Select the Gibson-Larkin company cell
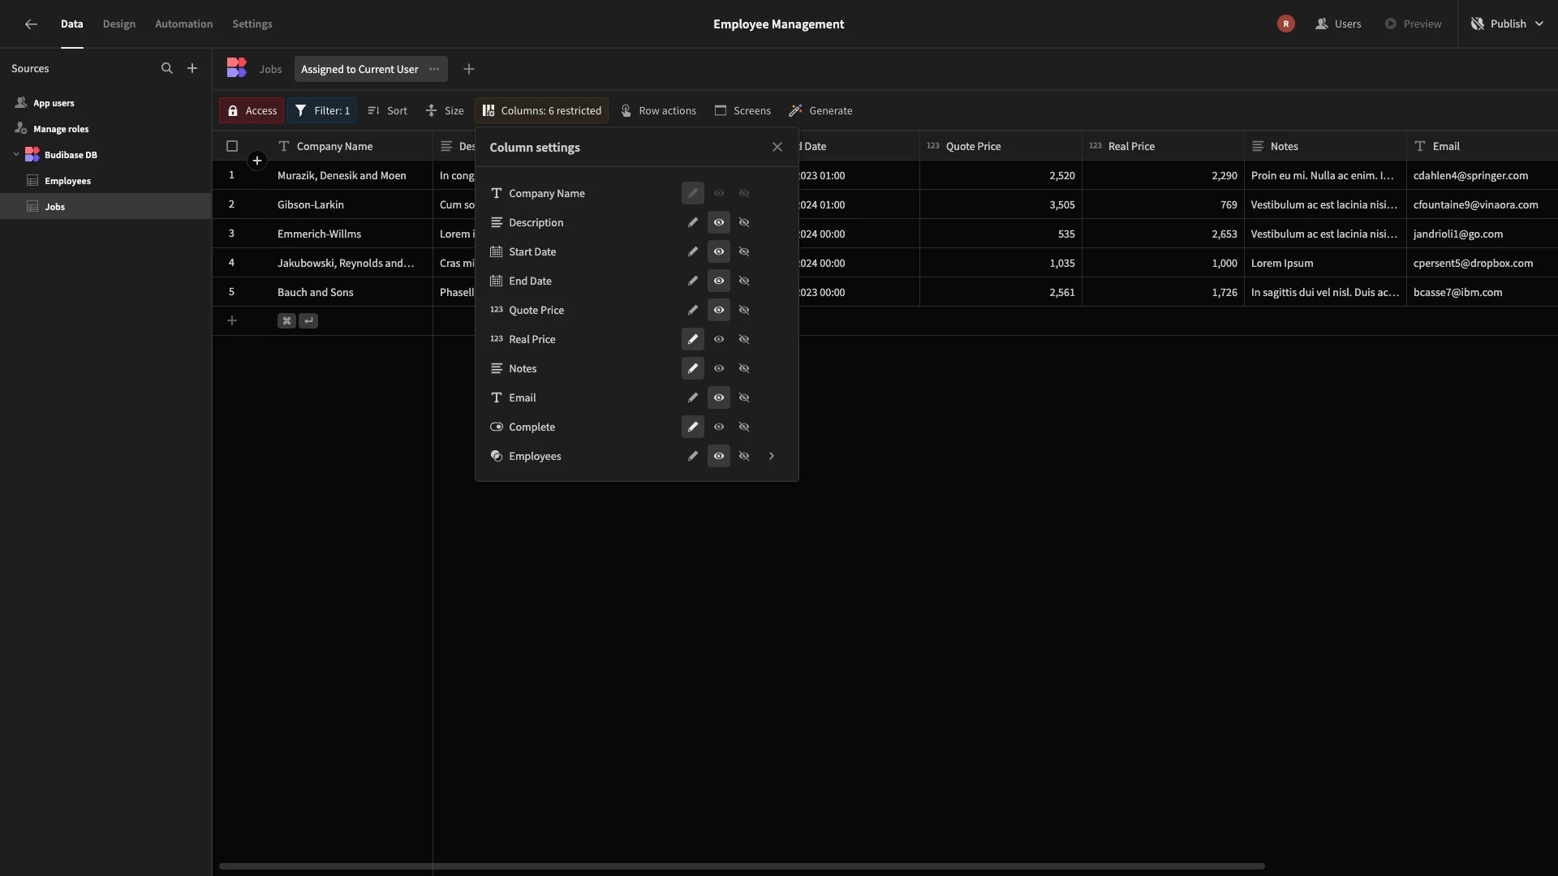This screenshot has height=876, width=1558. tap(351, 204)
